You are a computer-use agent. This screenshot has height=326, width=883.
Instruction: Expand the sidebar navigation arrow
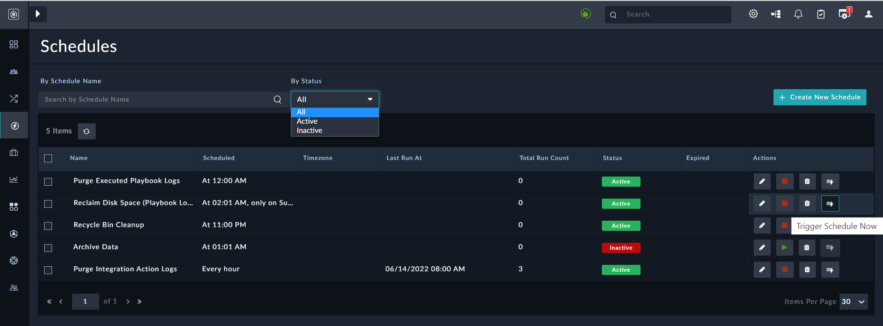click(38, 14)
